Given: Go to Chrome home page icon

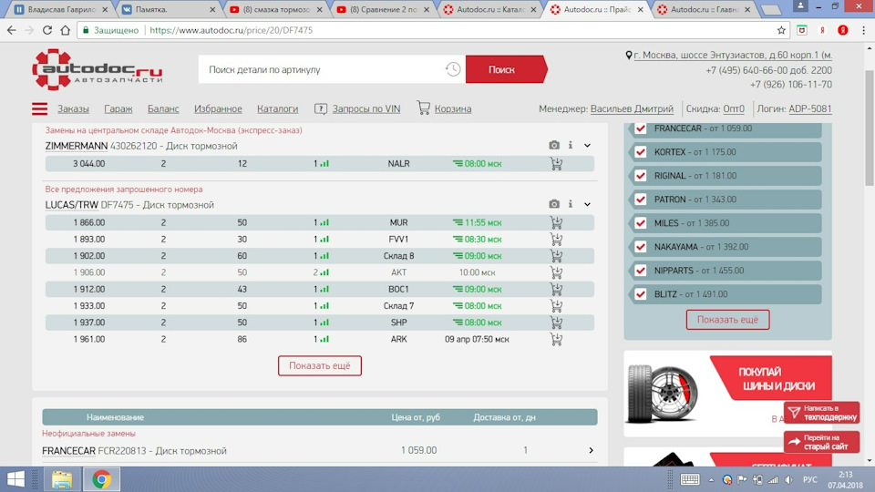Looking at the screenshot, I should click(66, 30).
